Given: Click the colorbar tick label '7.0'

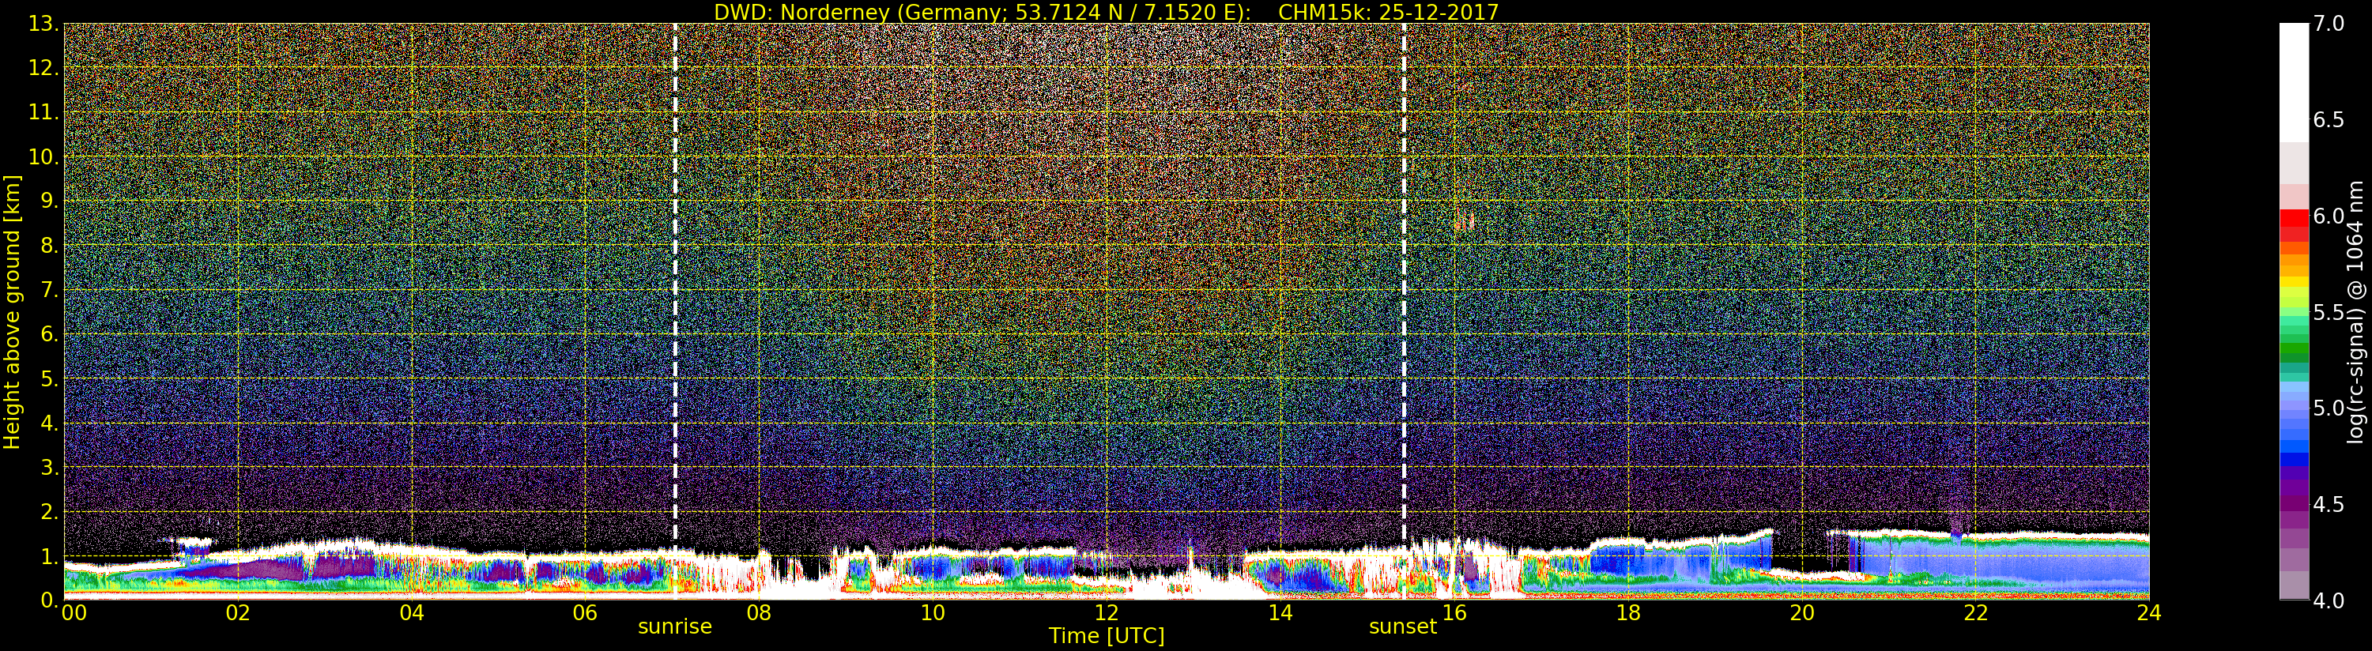Looking at the screenshot, I should click(x=2329, y=24).
